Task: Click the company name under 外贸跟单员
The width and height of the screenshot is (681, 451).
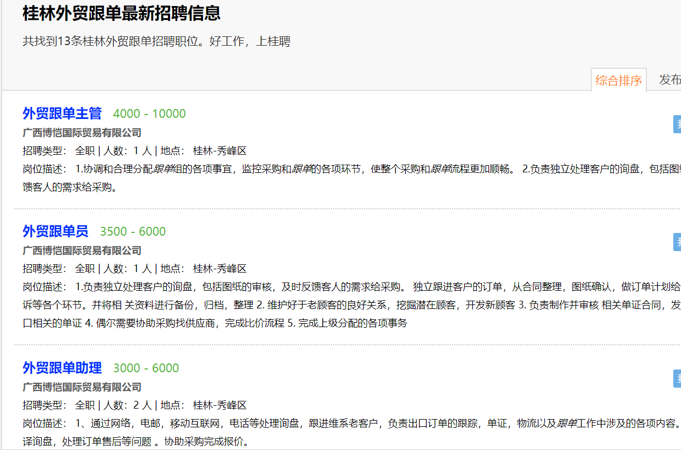Action: pos(82,251)
